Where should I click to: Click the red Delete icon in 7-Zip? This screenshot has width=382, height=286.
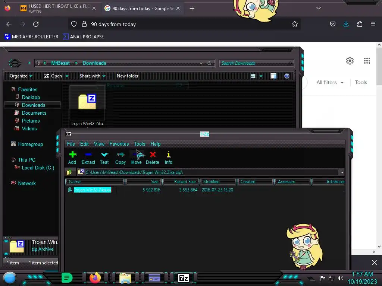[x=153, y=155]
